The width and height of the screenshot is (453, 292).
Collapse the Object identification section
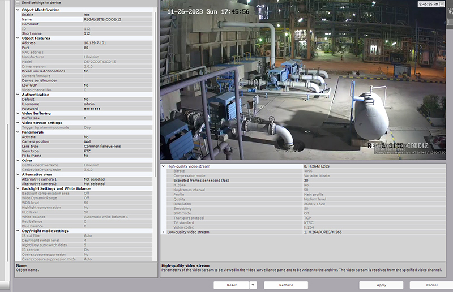[18, 10]
